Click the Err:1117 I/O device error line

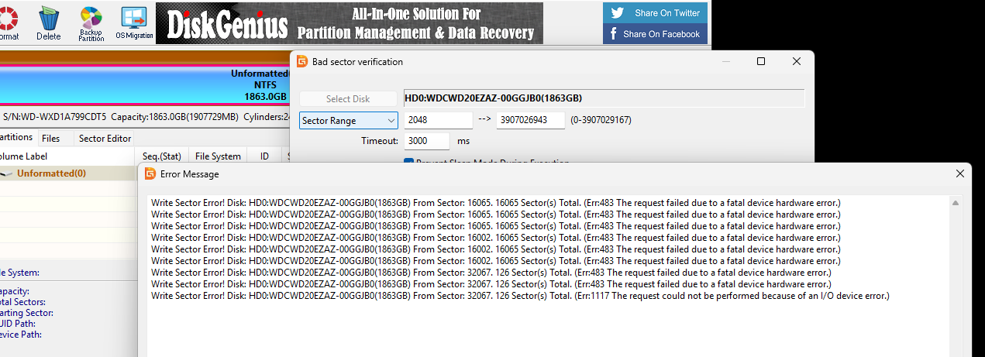520,296
